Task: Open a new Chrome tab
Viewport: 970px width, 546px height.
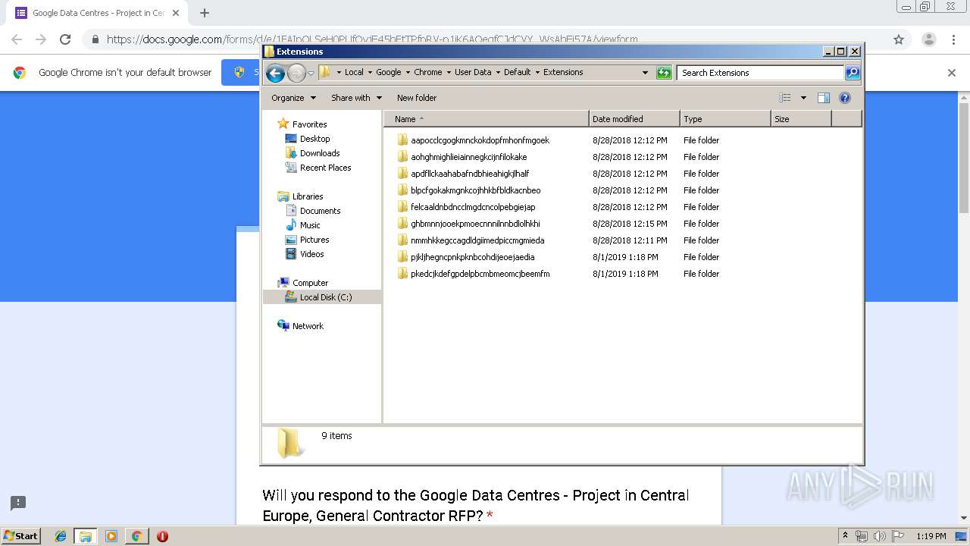Action: click(205, 13)
